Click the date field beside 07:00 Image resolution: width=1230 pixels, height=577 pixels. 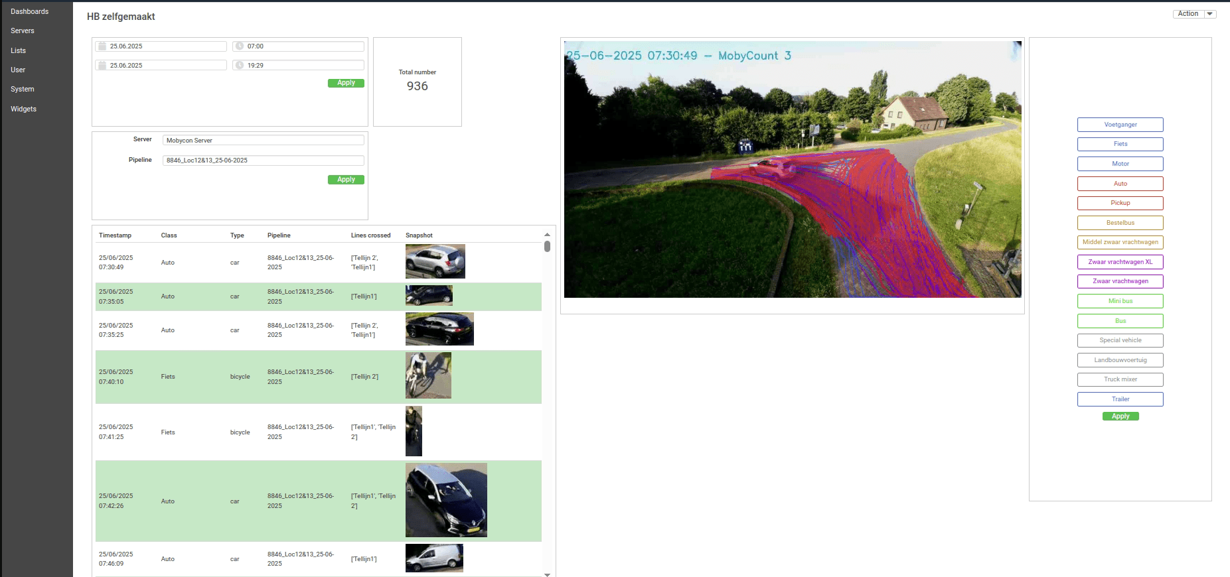161,46
